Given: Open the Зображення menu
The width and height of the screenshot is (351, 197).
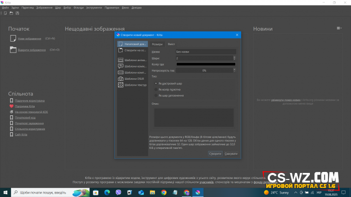Looking at the screenshot, I should click(x=44, y=8).
